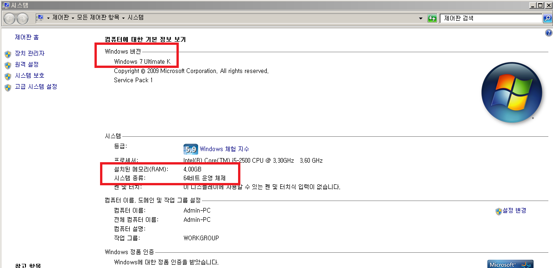The image size is (553, 268).
Task: Select the 시스템 breadcrumb item
Action: (135, 18)
